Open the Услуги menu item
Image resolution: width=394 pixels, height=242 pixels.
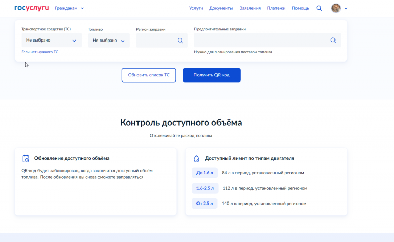point(196,8)
